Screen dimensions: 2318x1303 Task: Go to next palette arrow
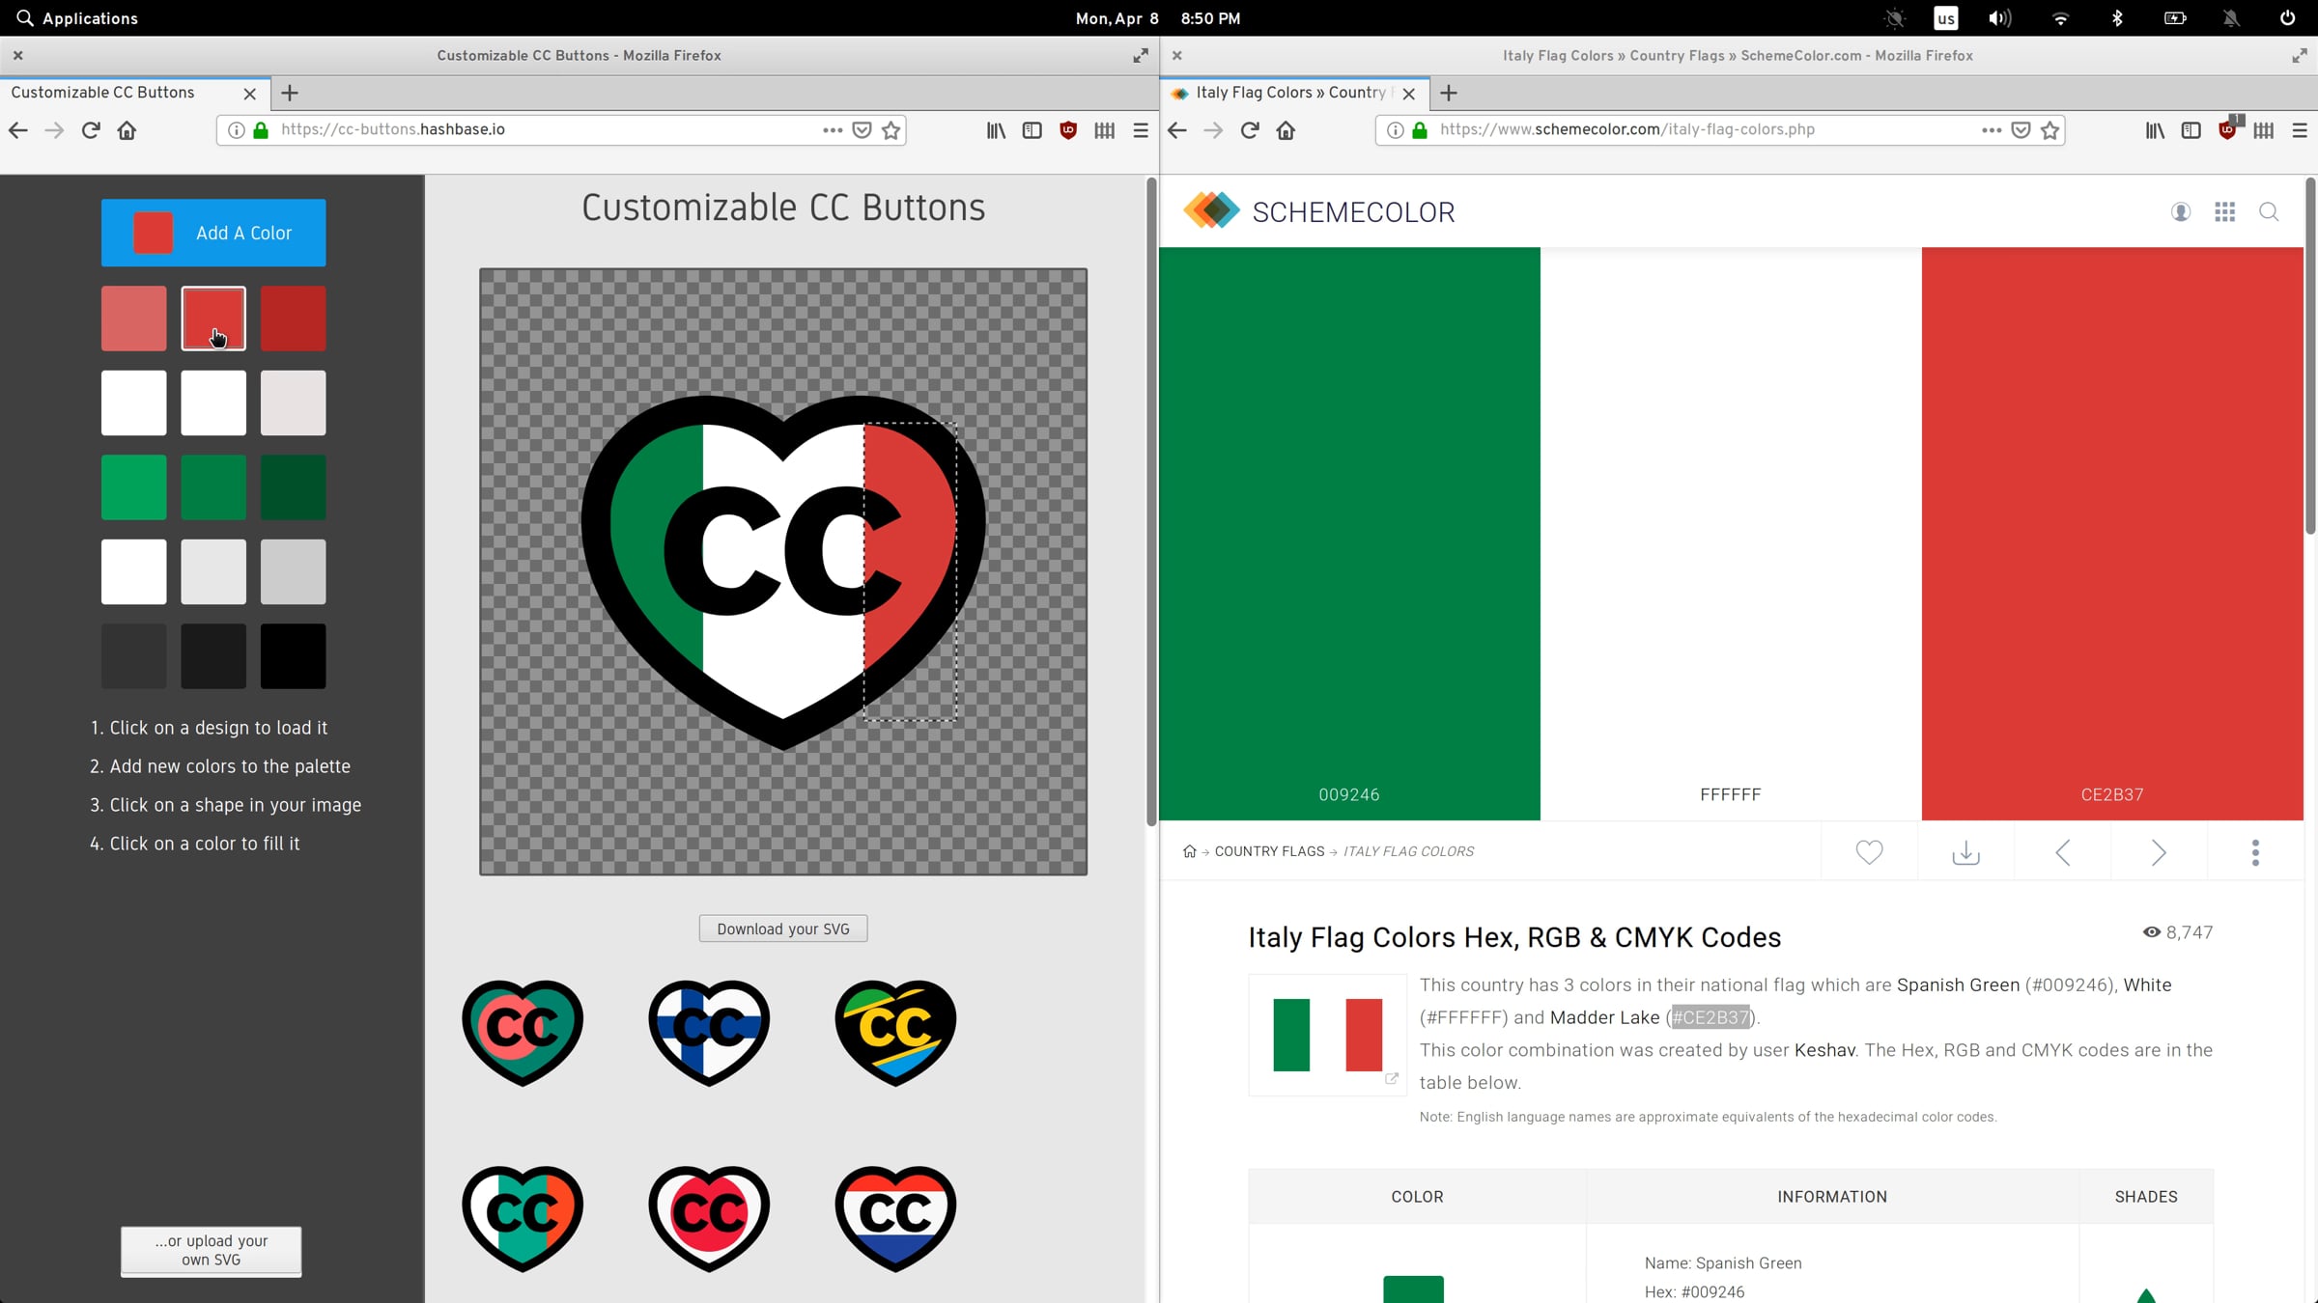pos(2159,852)
